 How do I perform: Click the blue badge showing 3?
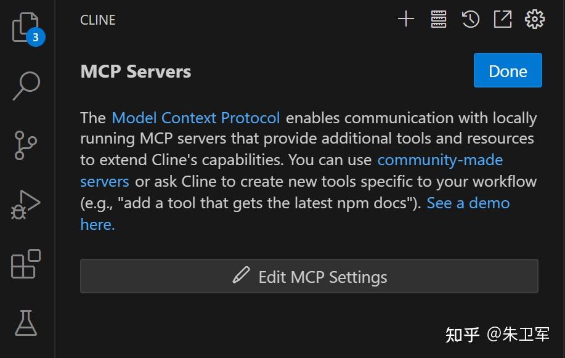tap(36, 37)
